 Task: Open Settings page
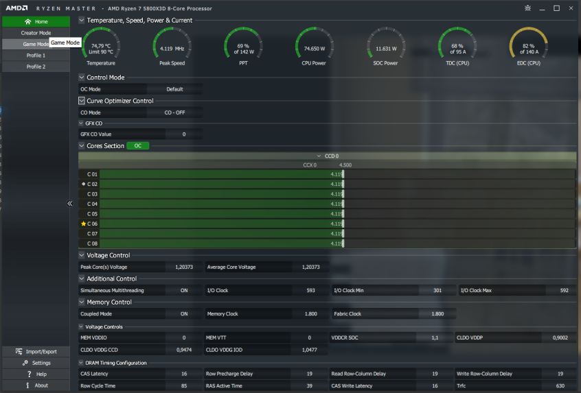click(36, 363)
